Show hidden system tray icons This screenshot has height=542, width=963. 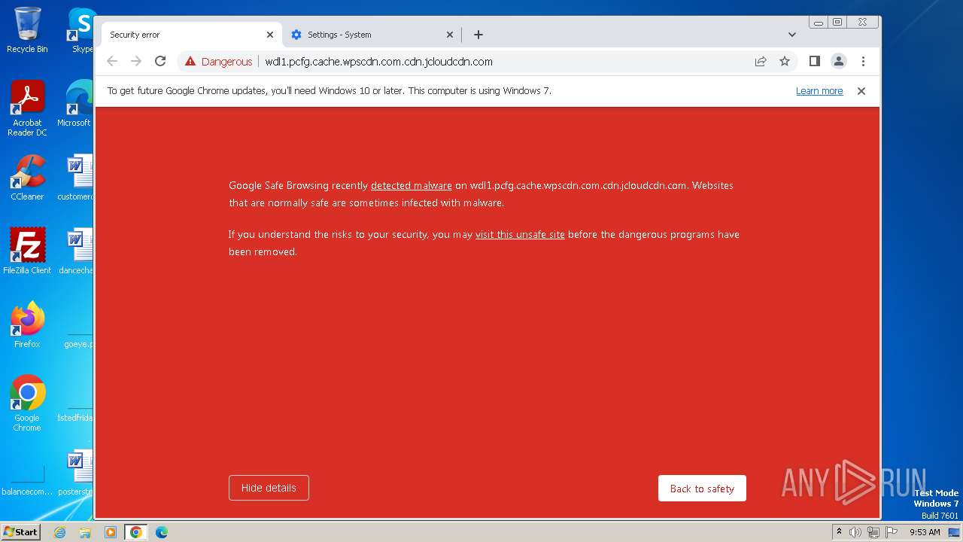pyautogui.click(x=839, y=532)
